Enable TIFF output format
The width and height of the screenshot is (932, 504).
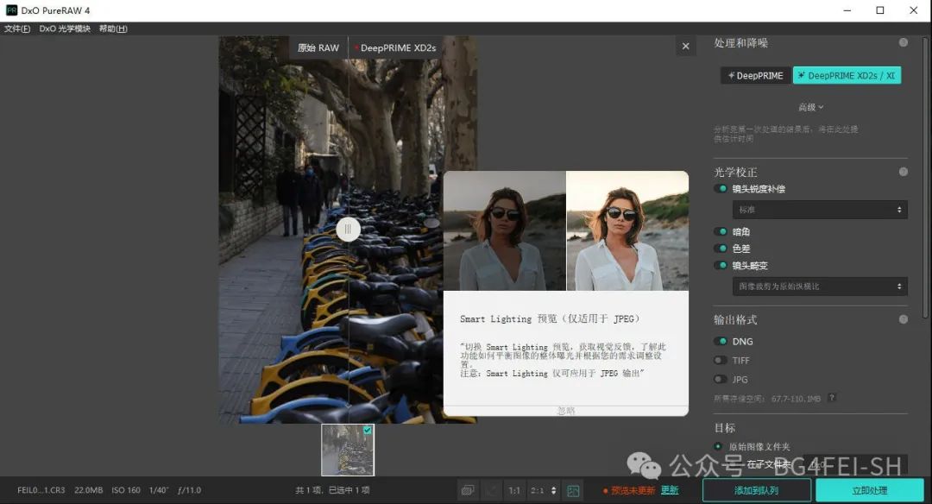pos(721,360)
